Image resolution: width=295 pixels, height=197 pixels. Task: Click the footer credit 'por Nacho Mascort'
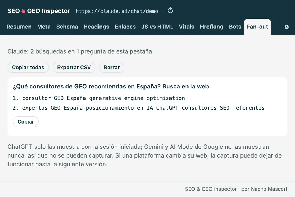264,189
